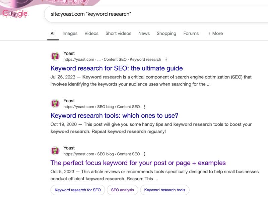Switch to the Videos tab
Image resolution: width=268 pixels, height=201 pixels.
(92, 33)
